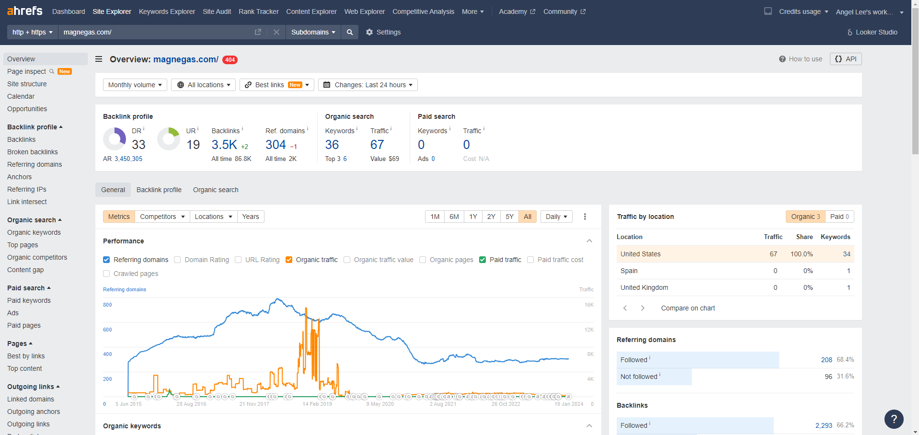Click the search magnifier icon button
This screenshot has width=919, height=435.
[350, 32]
